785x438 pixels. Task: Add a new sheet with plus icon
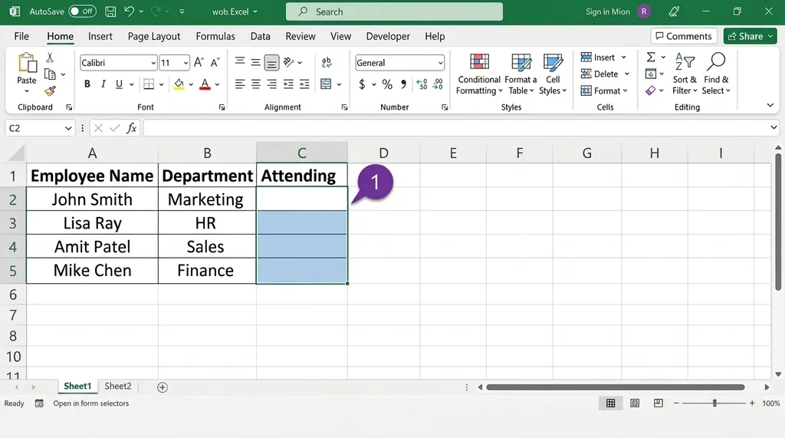[163, 387]
